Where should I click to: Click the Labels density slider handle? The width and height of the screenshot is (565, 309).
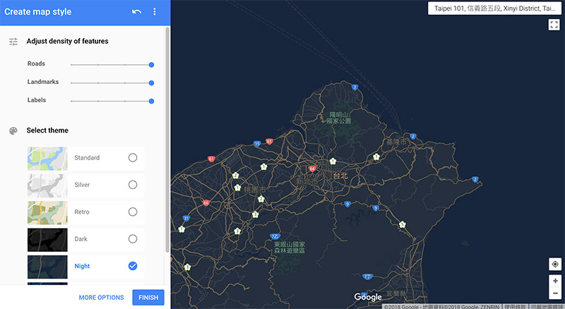[151, 101]
